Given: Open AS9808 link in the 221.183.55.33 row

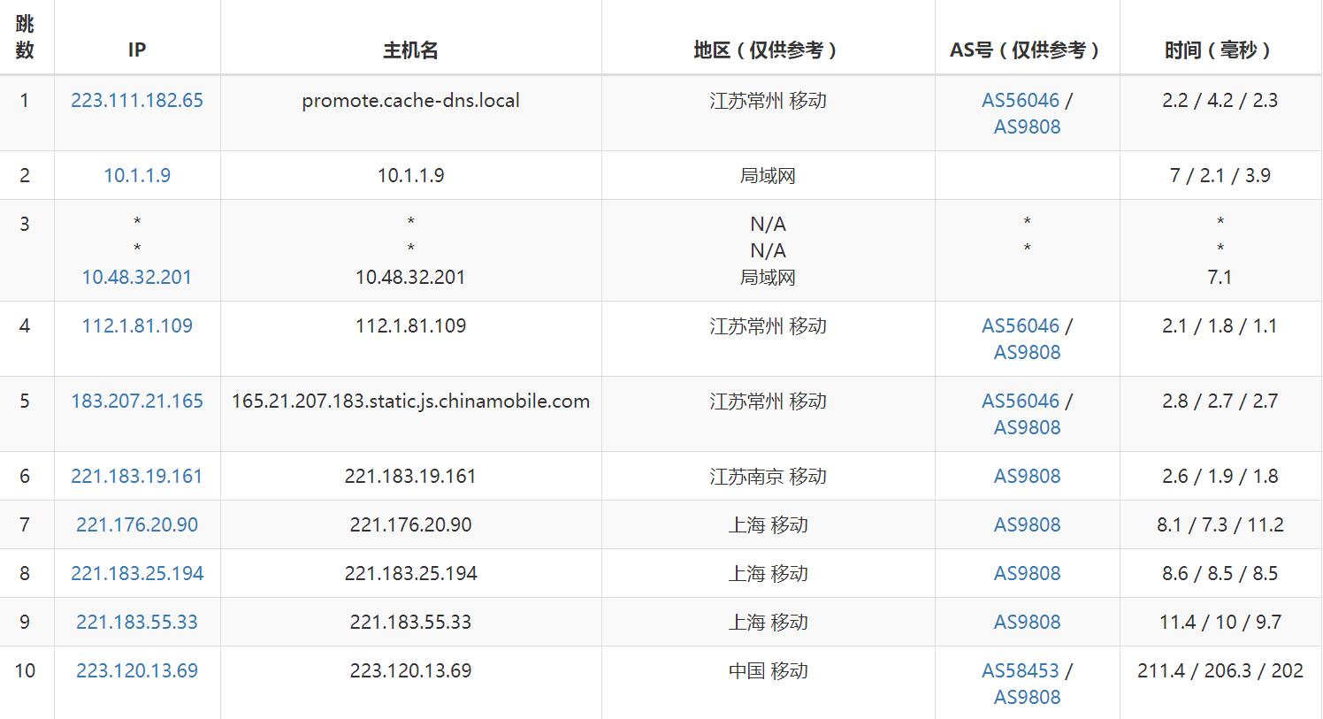Looking at the screenshot, I should click(x=1027, y=622).
